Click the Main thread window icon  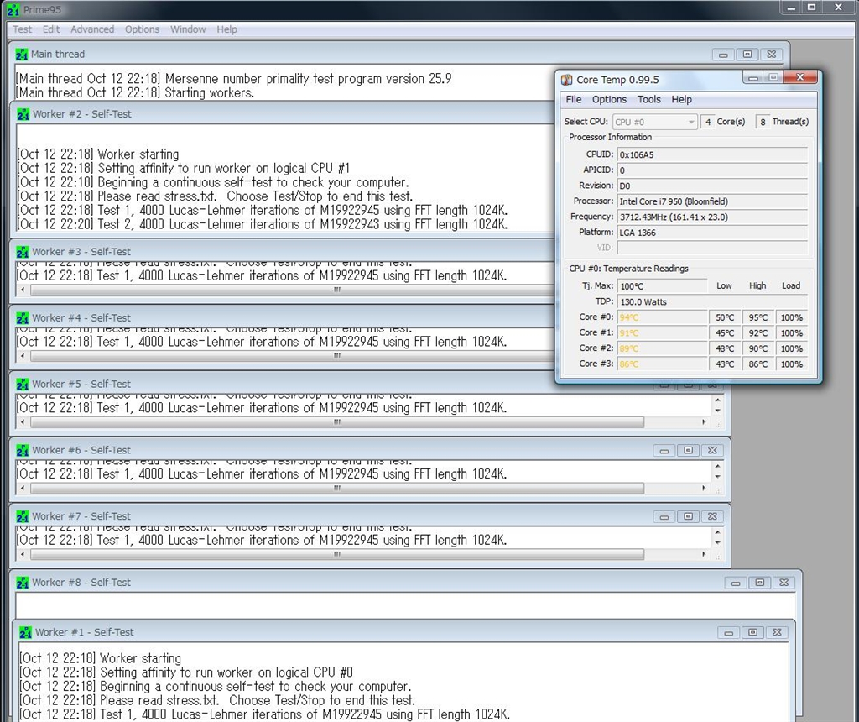pos(21,55)
